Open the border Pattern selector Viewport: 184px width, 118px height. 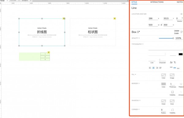coord(181,84)
